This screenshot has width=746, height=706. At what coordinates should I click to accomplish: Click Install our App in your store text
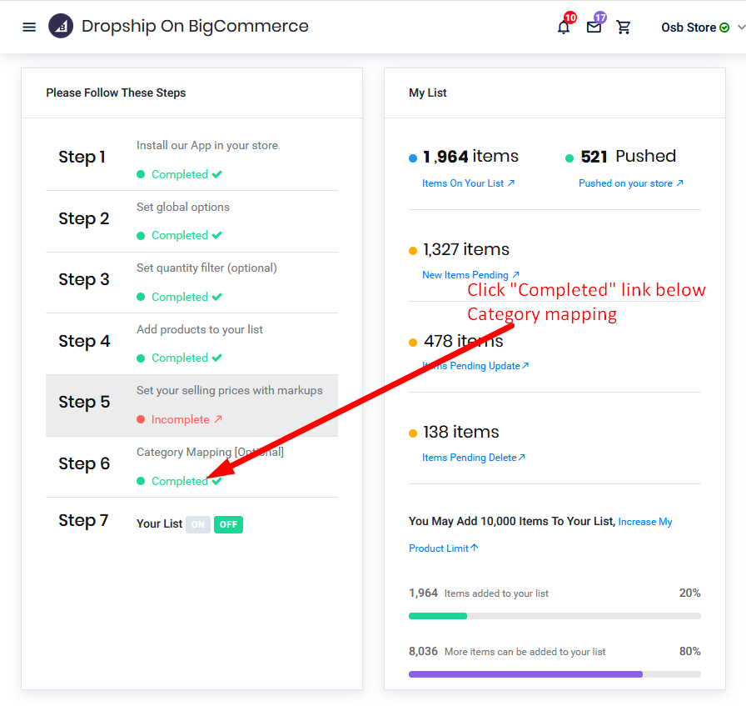207,145
